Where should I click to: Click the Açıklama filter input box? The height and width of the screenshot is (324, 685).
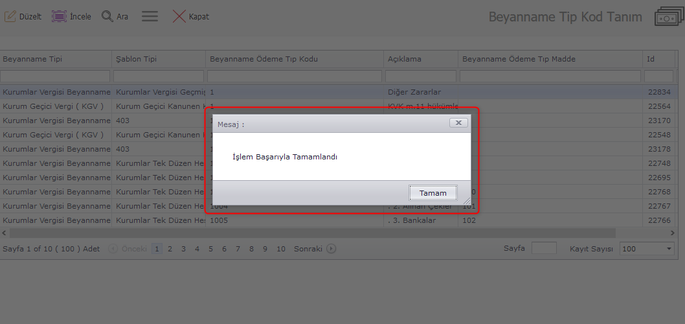pos(421,76)
